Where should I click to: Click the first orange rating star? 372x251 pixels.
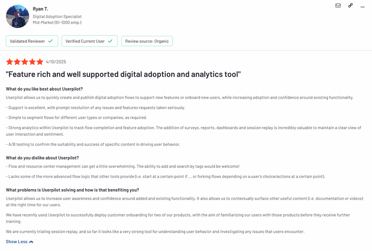[x=9, y=62]
